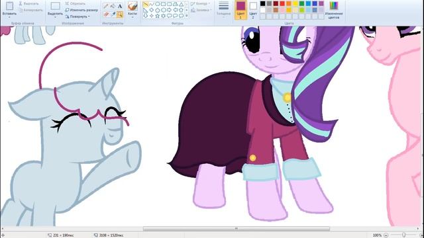Pick the white color swatch in second row
This screenshot has height=238, width=424.
[263, 10]
